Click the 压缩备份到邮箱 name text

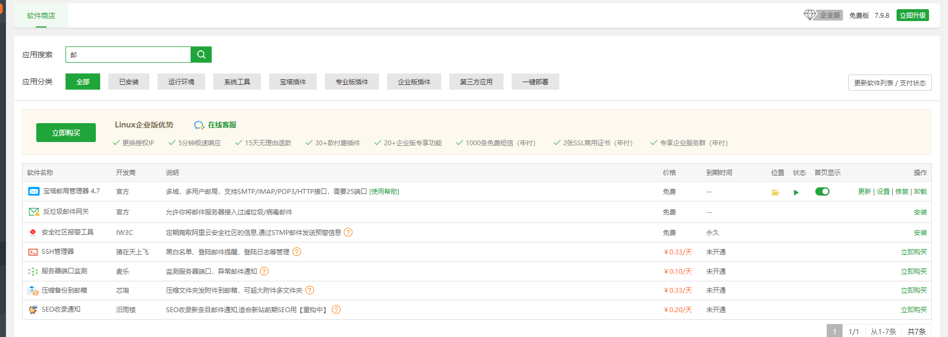point(64,291)
